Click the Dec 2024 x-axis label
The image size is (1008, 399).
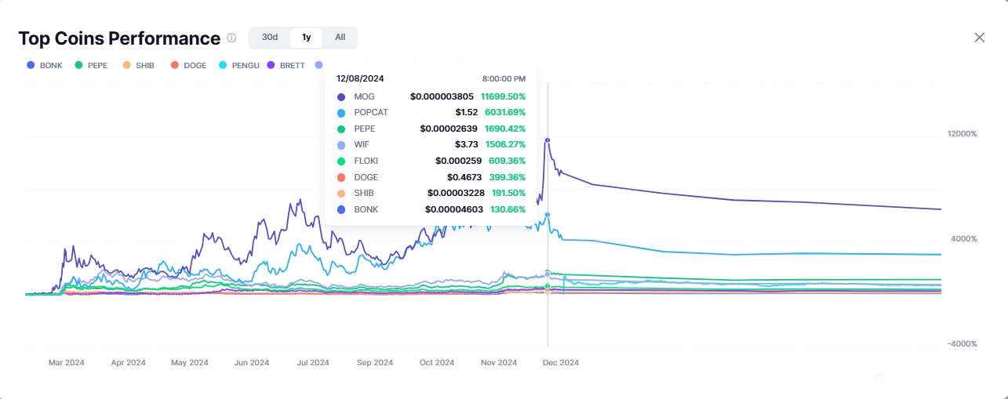click(561, 363)
